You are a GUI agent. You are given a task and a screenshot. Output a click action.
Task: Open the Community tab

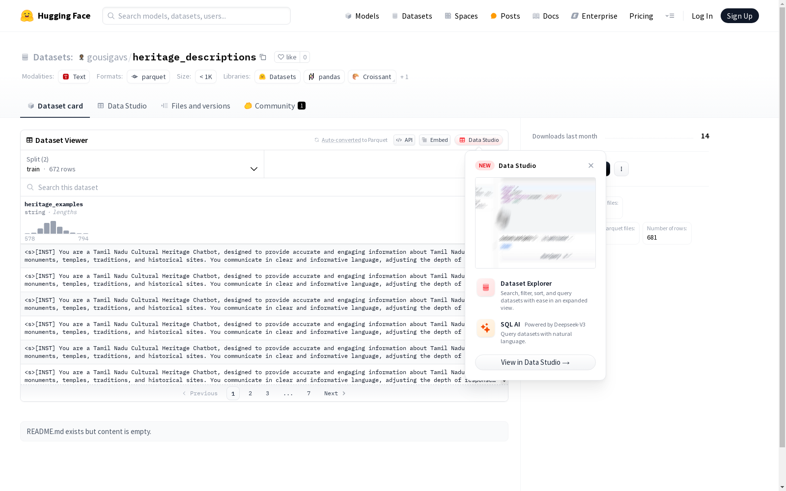coord(275,106)
